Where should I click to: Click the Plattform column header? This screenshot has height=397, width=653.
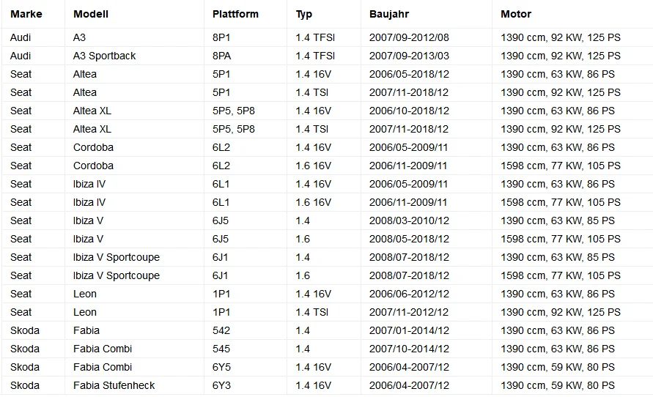[x=235, y=14]
